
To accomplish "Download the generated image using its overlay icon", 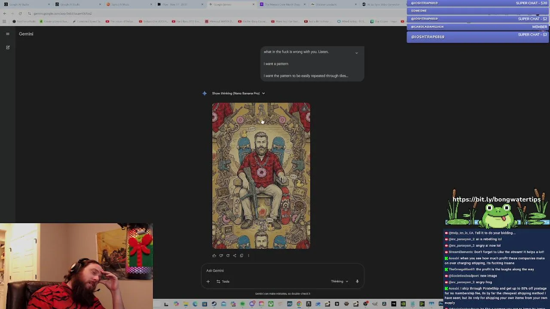I will pos(304,109).
